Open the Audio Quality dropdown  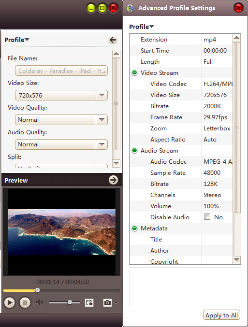(x=102, y=144)
